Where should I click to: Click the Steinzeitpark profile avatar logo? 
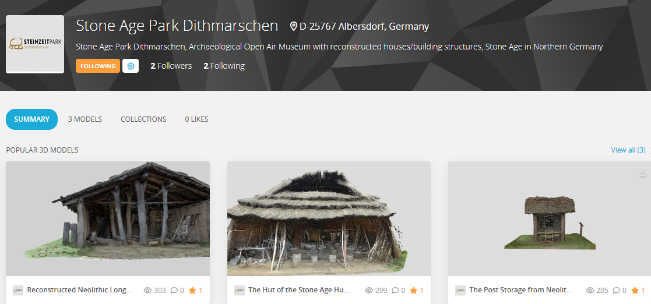(35, 44)
